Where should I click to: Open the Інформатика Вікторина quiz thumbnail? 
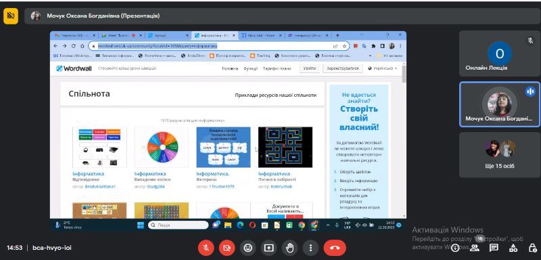[x=224, y=147]
